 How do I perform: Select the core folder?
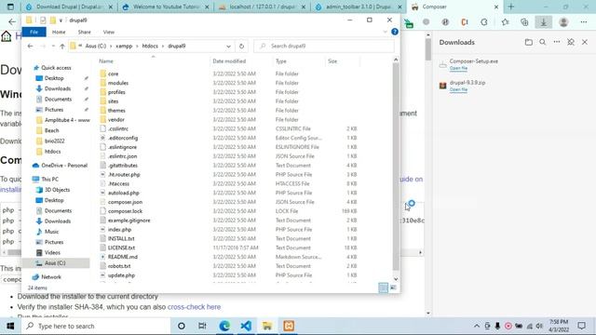[114, 74]
